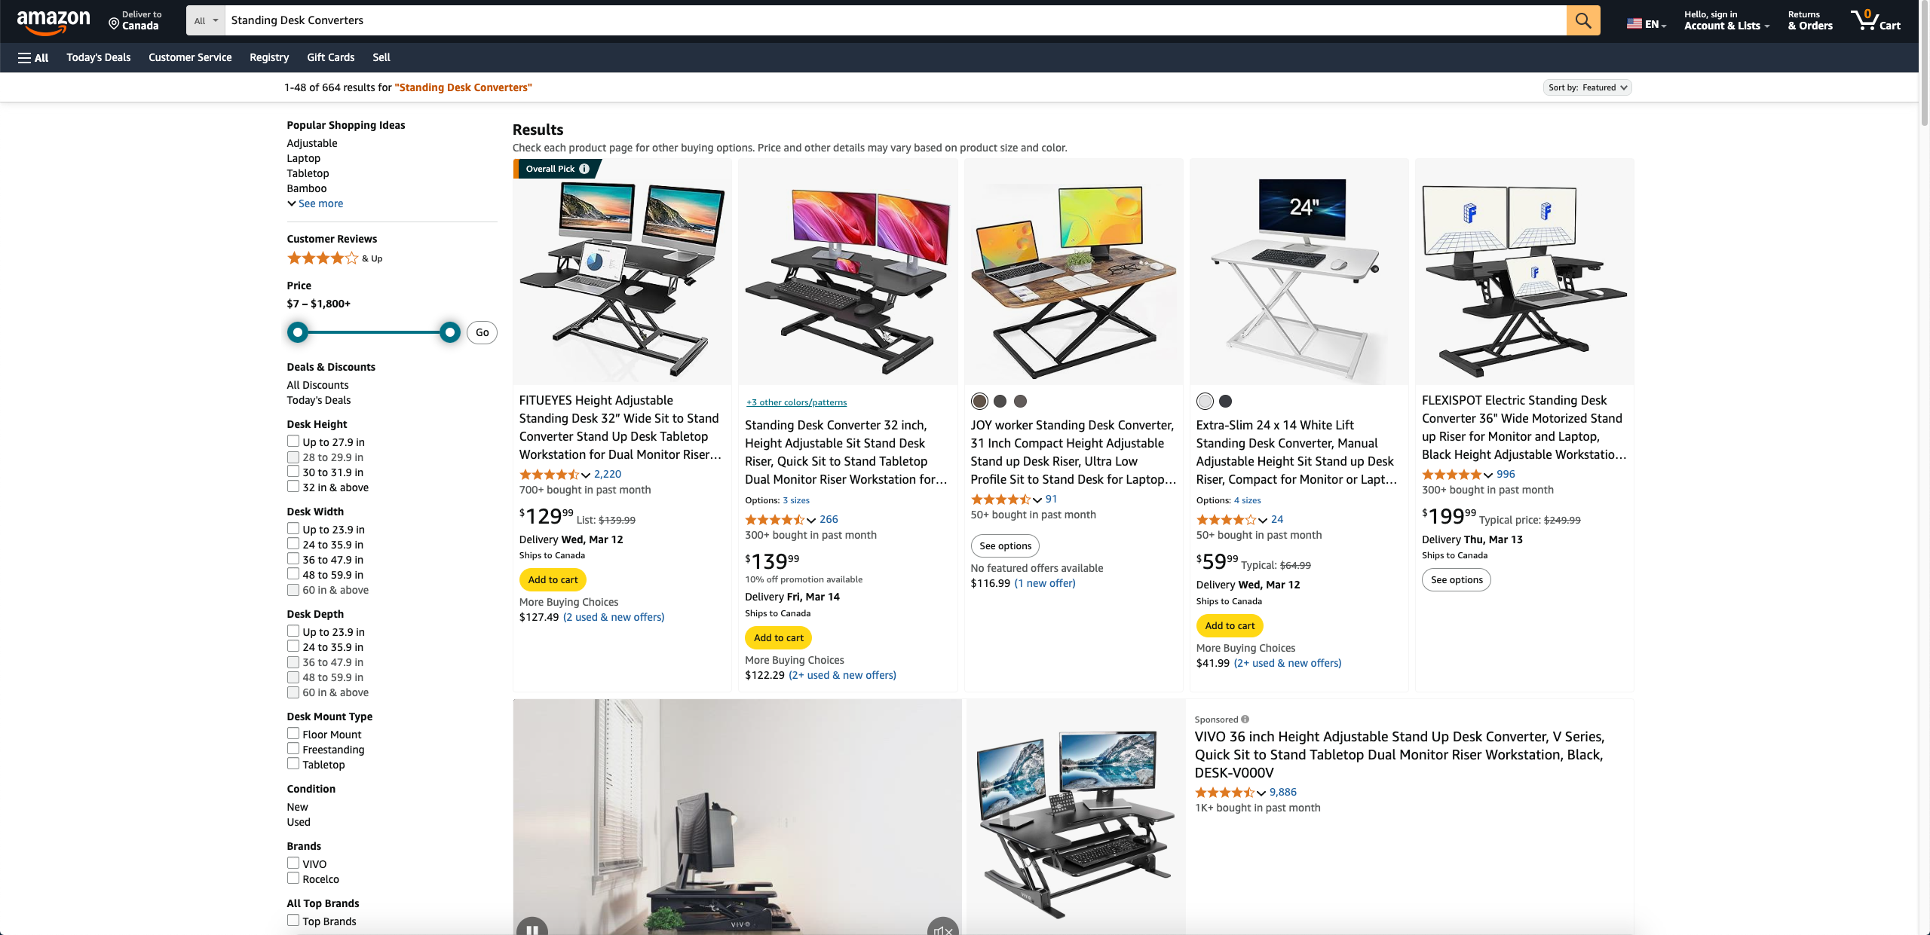Screen dimensions: 1930x935
Task: Open the All hamburger menu
Action: click(x=33, y=57)
